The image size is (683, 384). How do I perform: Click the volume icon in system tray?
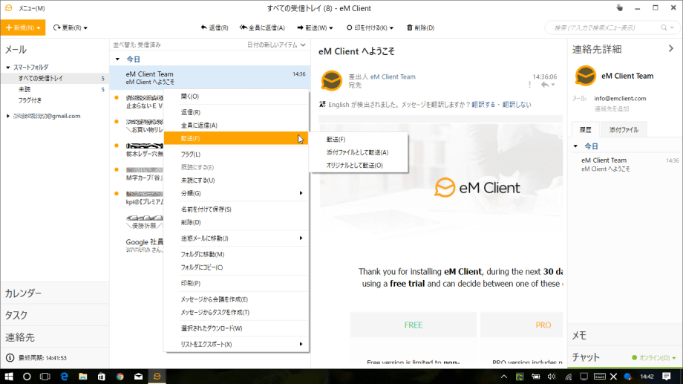click(x=552, y=376)
